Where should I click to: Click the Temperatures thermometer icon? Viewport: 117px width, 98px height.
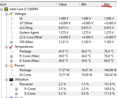[11, 47]
